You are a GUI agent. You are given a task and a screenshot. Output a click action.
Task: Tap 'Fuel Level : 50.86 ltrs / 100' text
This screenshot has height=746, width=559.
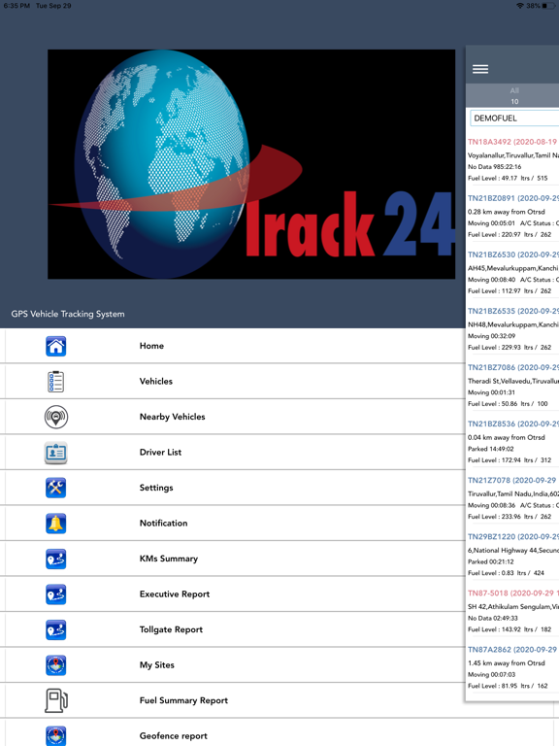point(508,404)
